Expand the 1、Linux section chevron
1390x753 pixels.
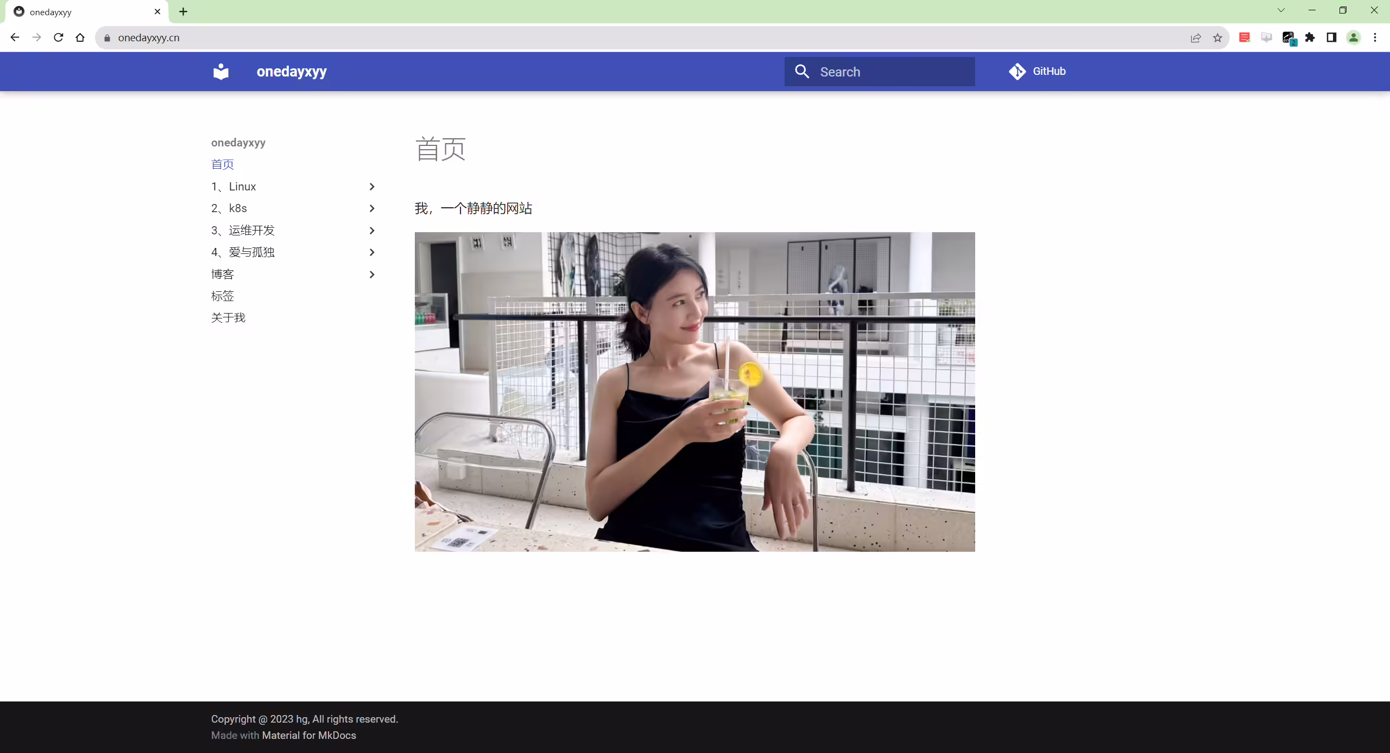pos(372,187)
